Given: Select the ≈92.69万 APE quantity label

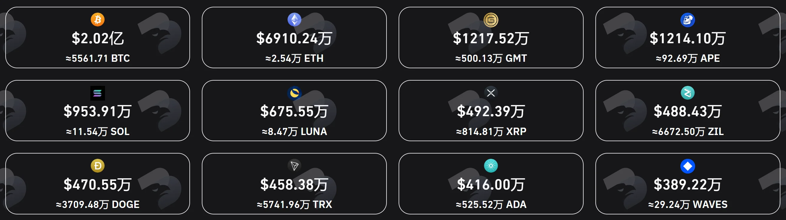Looking at the screenshot, I should [688, 58].
